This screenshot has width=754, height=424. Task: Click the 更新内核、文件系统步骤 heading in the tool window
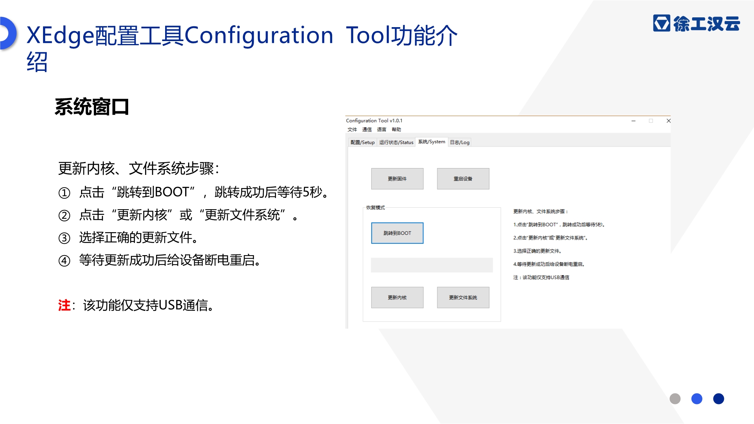point(540,211)
